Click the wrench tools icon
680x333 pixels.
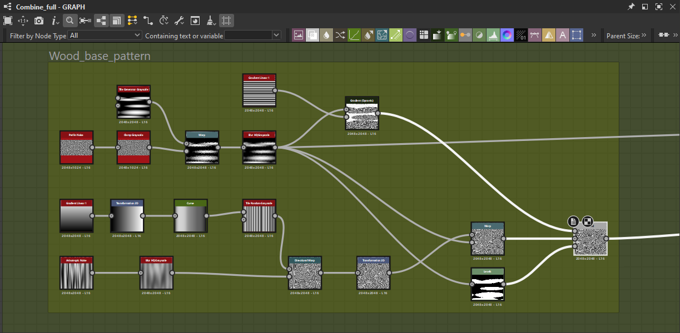coord(179,21)
